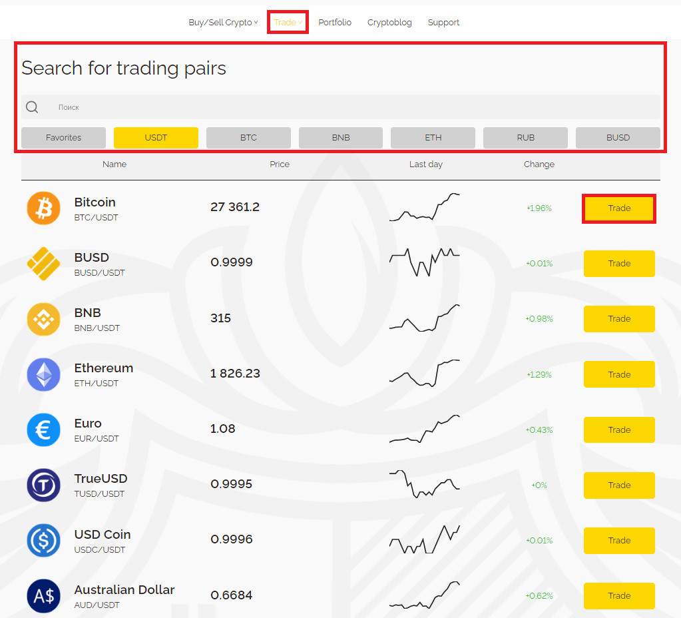Select the BTC filter tab
Screen dimensions: 681x618
(248, 138)
